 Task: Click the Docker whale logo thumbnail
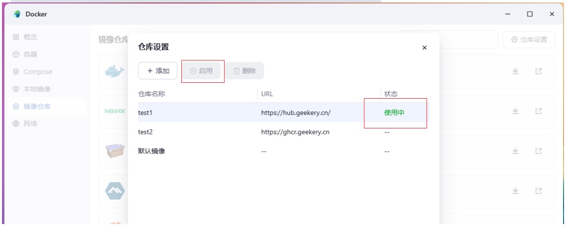coord(115,71)
